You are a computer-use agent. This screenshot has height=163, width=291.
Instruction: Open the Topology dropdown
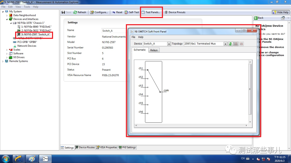(x=225, y=44)
